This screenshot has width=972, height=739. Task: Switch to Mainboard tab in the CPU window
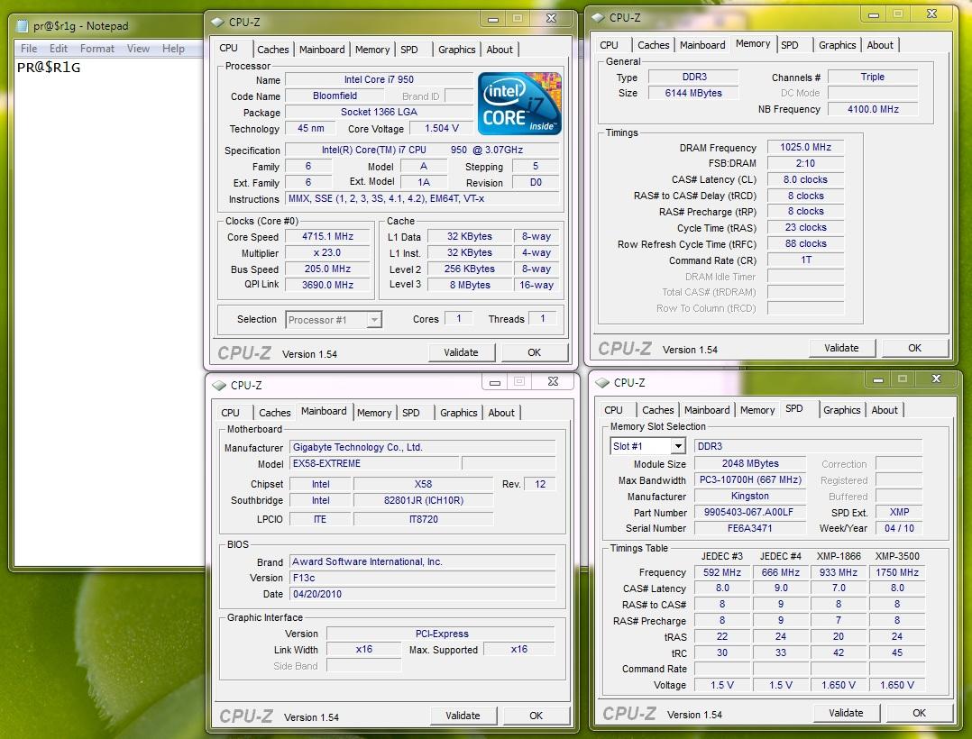[x=322, y=50]
